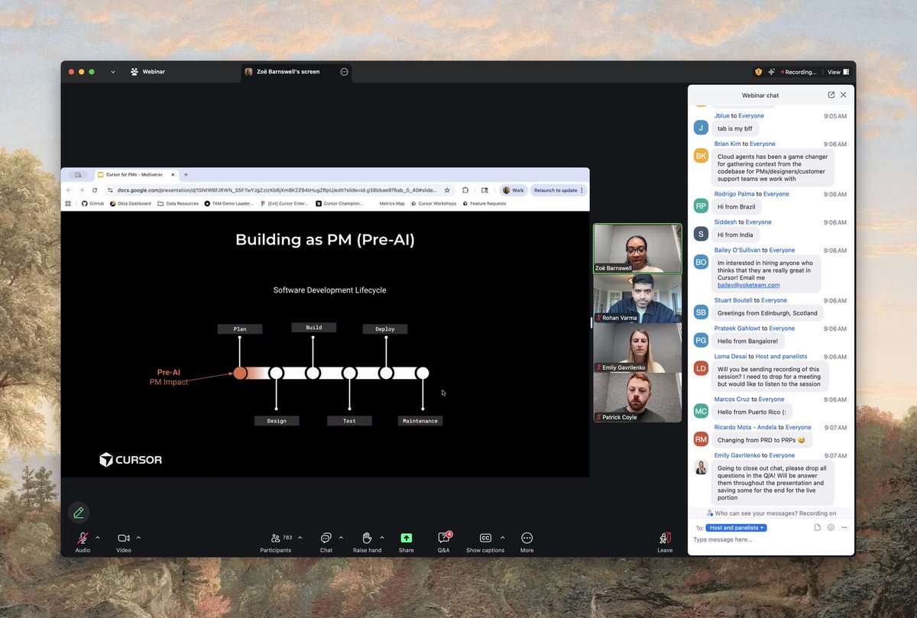Open the Chat panel icon

tap(326, 538)
